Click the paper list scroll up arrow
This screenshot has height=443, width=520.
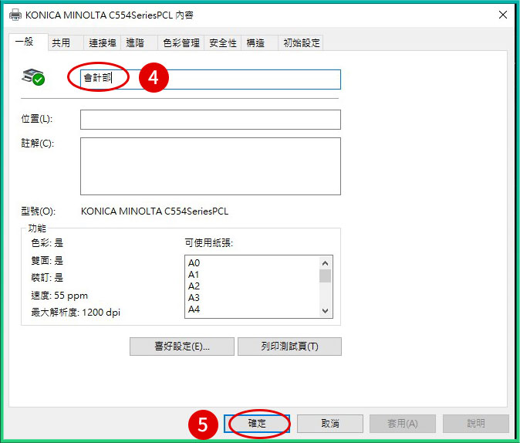[x=326, y=263]
